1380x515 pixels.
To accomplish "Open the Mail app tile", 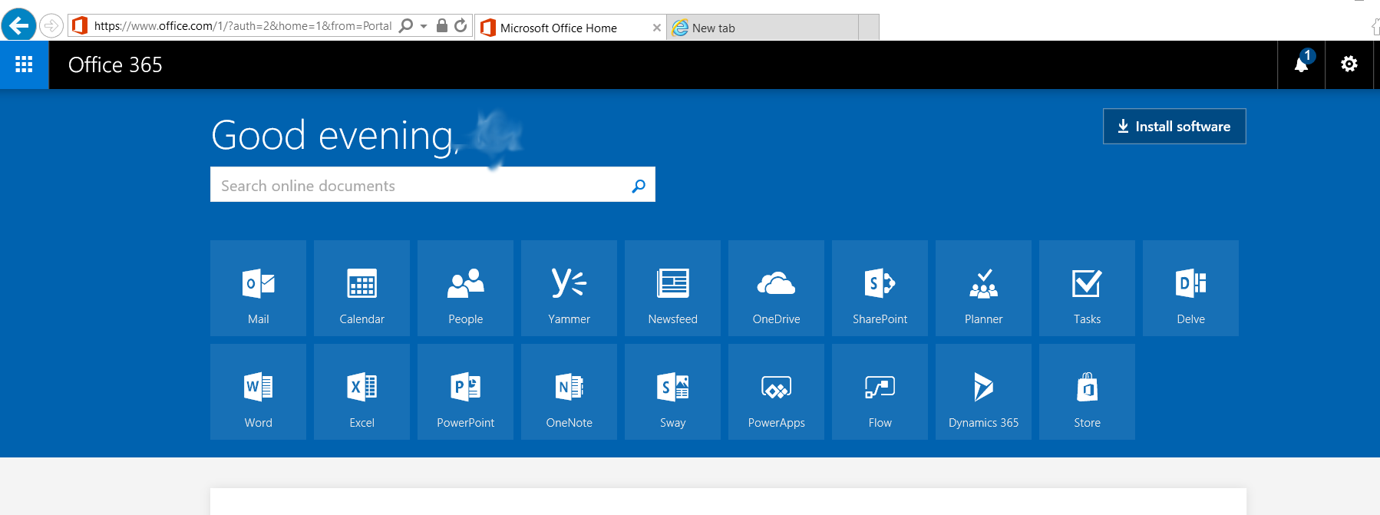I will click(x=258, y=289).
